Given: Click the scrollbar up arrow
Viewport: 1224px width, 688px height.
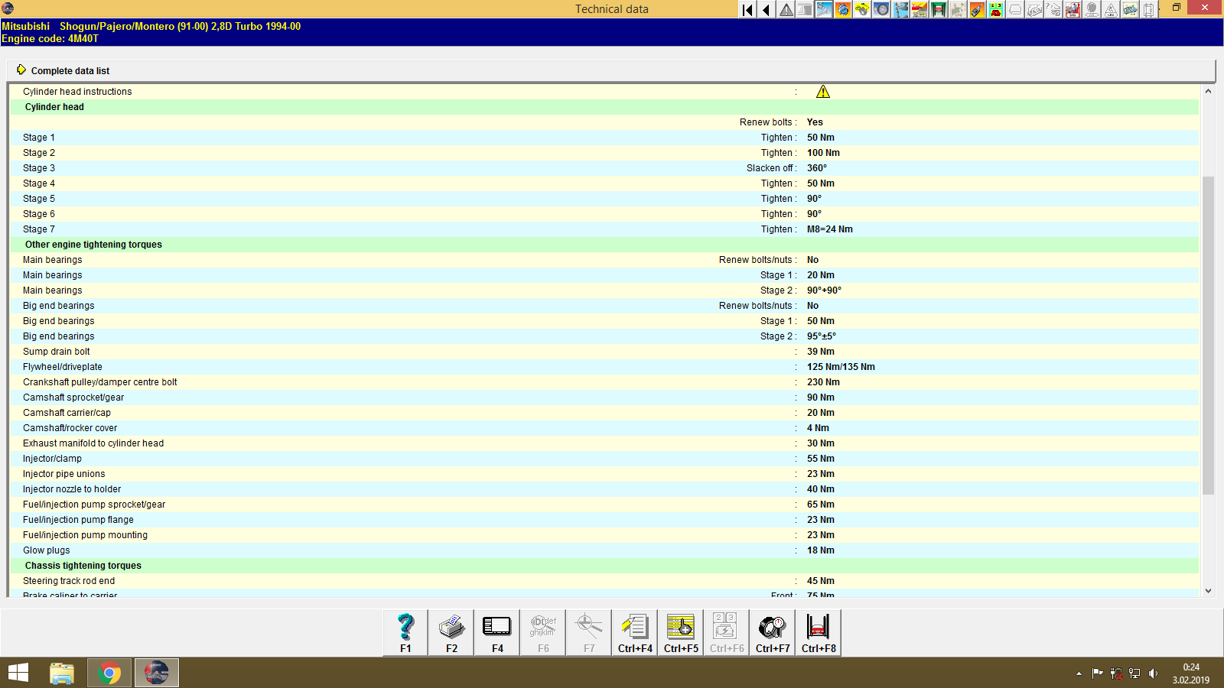Looking at the screenshot, I should [1209, 90].
